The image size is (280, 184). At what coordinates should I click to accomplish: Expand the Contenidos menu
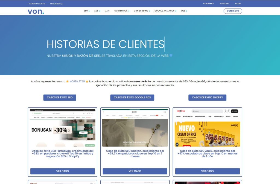click(122, 11)
